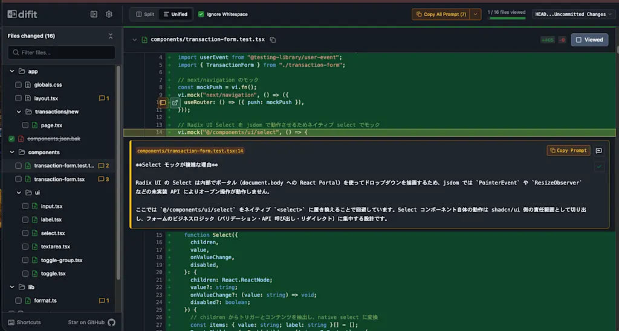
Task: Collapse the lib folder
Action: click(x=12, y=287)
